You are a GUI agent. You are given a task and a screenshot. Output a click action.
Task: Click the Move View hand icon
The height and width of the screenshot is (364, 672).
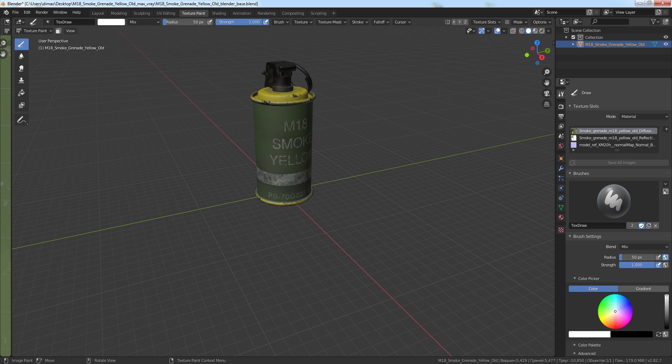[546, 83]
